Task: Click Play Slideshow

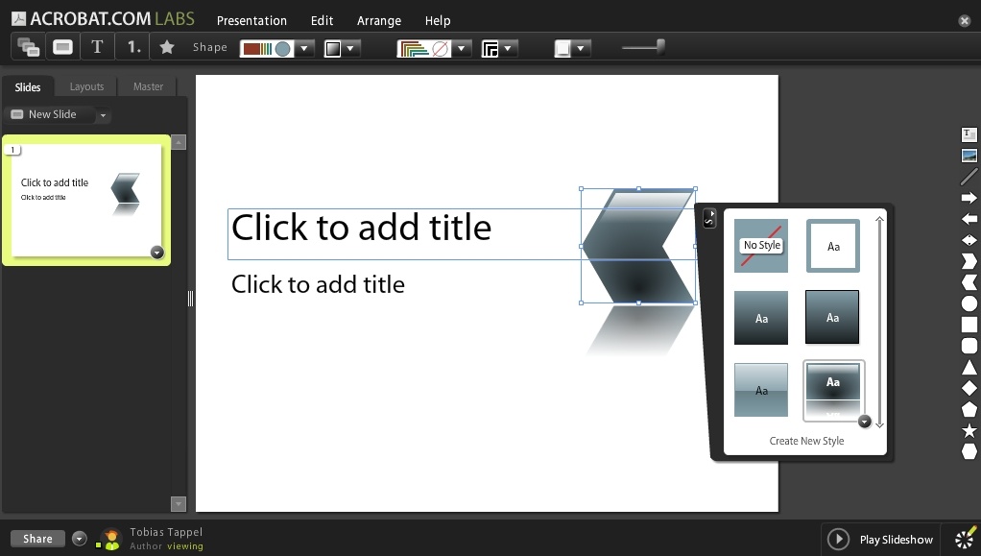Action: pos(879,539)
